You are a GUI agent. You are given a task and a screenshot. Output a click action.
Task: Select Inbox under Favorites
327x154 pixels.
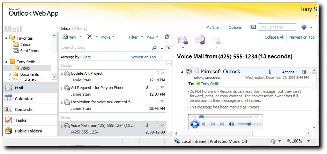tap(25, 44)
